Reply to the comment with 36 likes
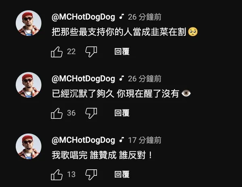242x187 pixels. coord(122,113)
